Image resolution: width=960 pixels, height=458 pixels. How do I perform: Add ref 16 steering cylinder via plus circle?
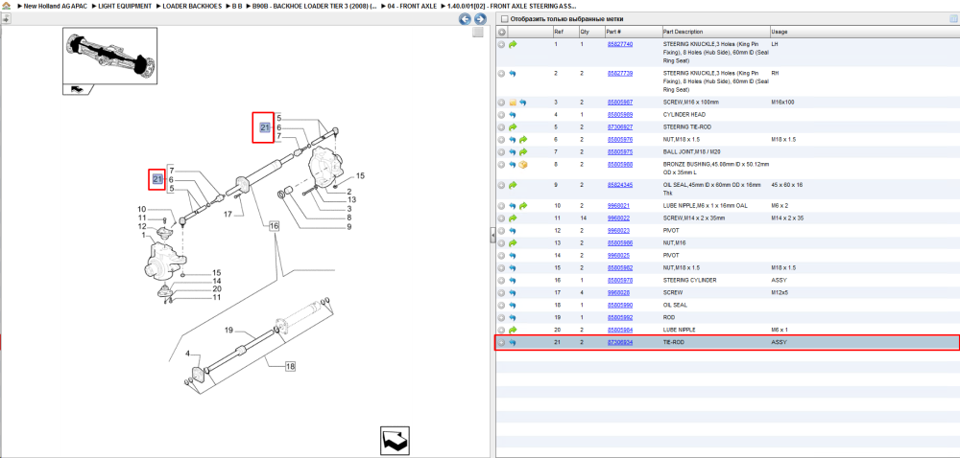pos(501,281)
